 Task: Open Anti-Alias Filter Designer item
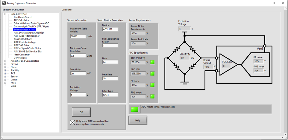[26, 36]
